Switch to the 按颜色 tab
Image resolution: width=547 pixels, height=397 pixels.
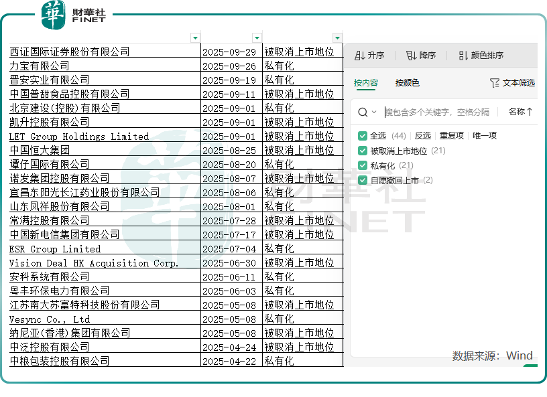[x=407, y=83]
